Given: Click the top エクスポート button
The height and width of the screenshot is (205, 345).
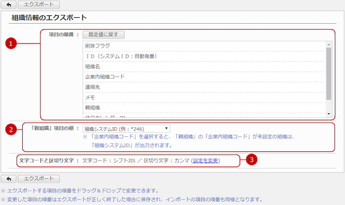Looking at the screenshot, I should (x=39, y=5).
